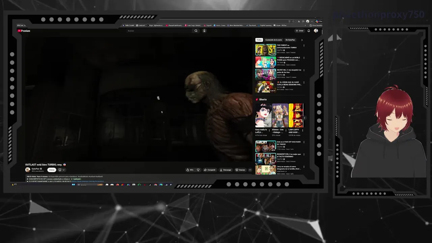Open options for SILENT HILL 2 video
This screenshot has width=432, height=243.
(x=304, y=70)
